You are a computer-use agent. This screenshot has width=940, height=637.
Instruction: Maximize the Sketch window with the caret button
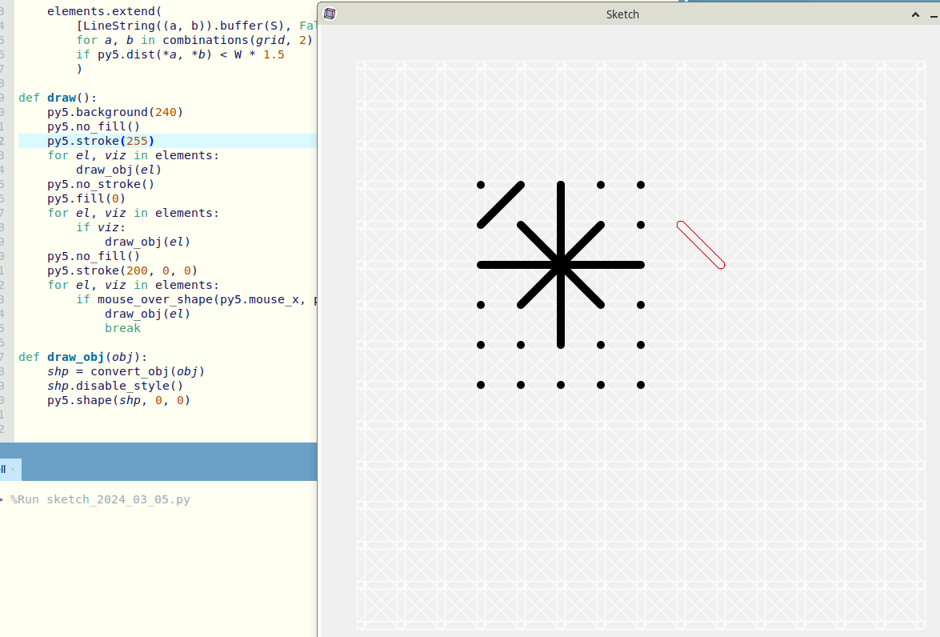pyautogui.click(x=915, y=14)
